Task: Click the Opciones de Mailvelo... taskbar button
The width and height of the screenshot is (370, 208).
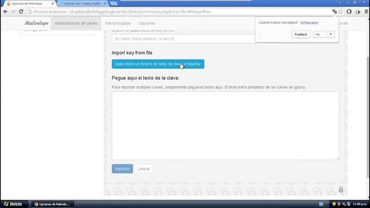Action: (53, 204)
